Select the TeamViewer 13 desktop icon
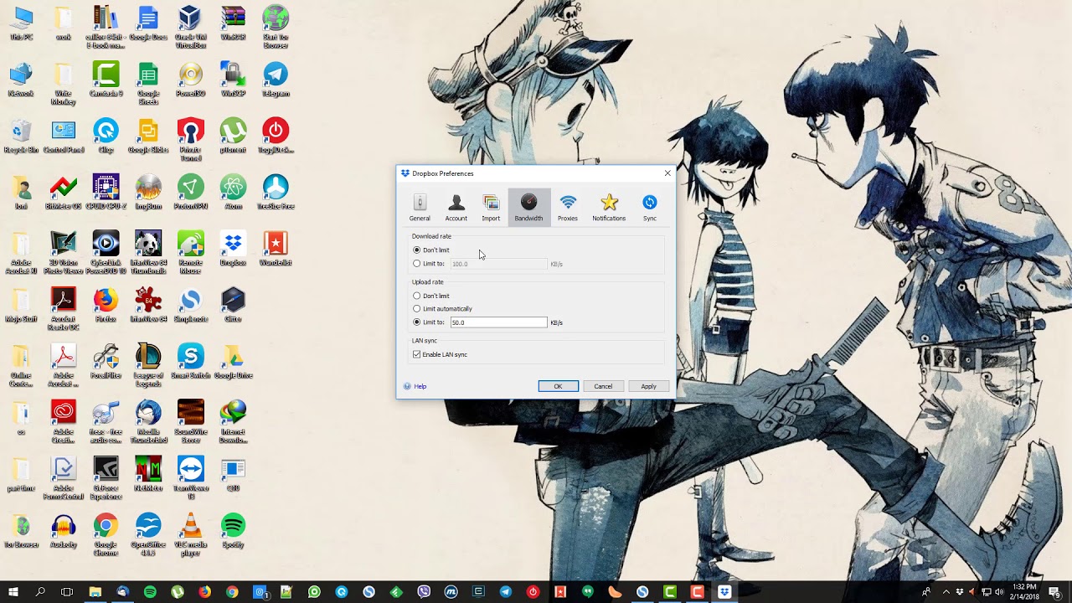The image size is (1072, 603). (191, 478)
